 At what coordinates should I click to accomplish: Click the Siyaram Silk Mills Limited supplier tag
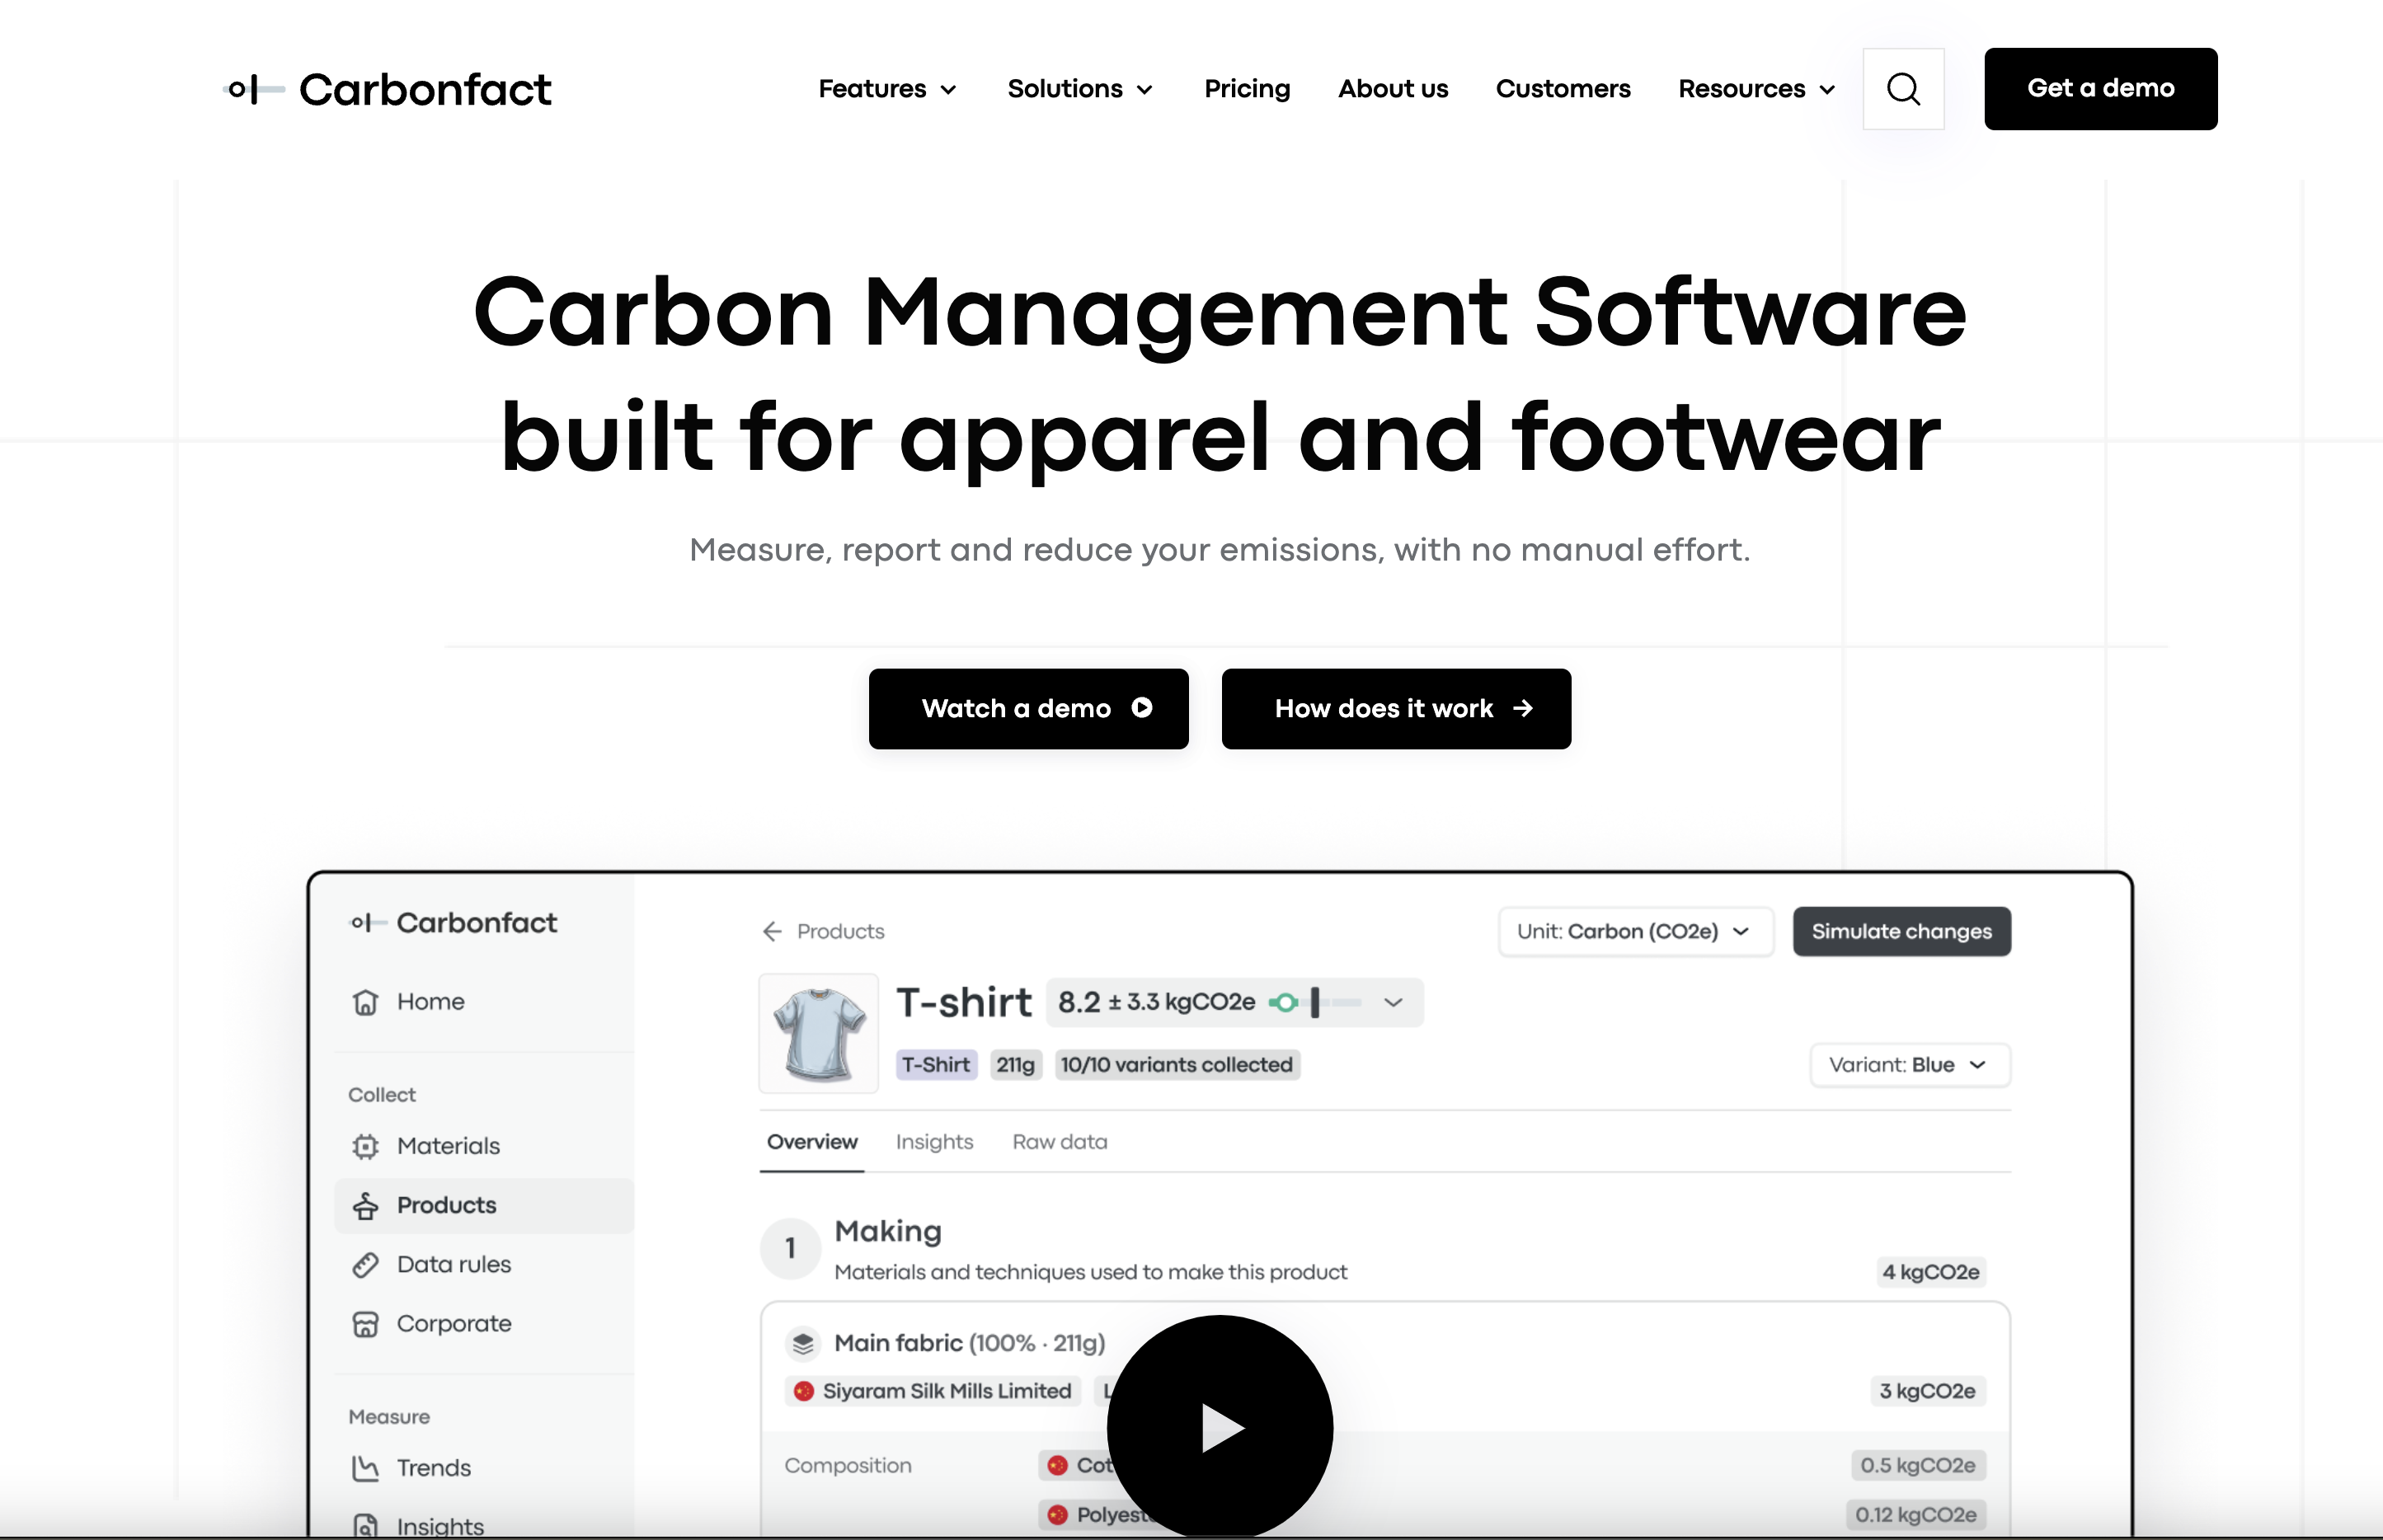click(933, 1392)
